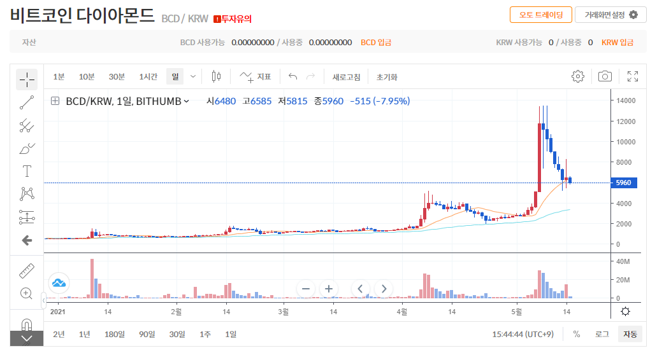Set range to 1주
664x353 pixels.
pos(205,335)
